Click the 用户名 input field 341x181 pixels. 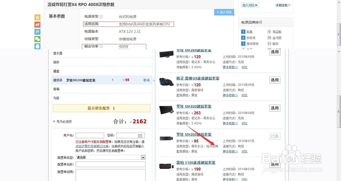point(90,136)
